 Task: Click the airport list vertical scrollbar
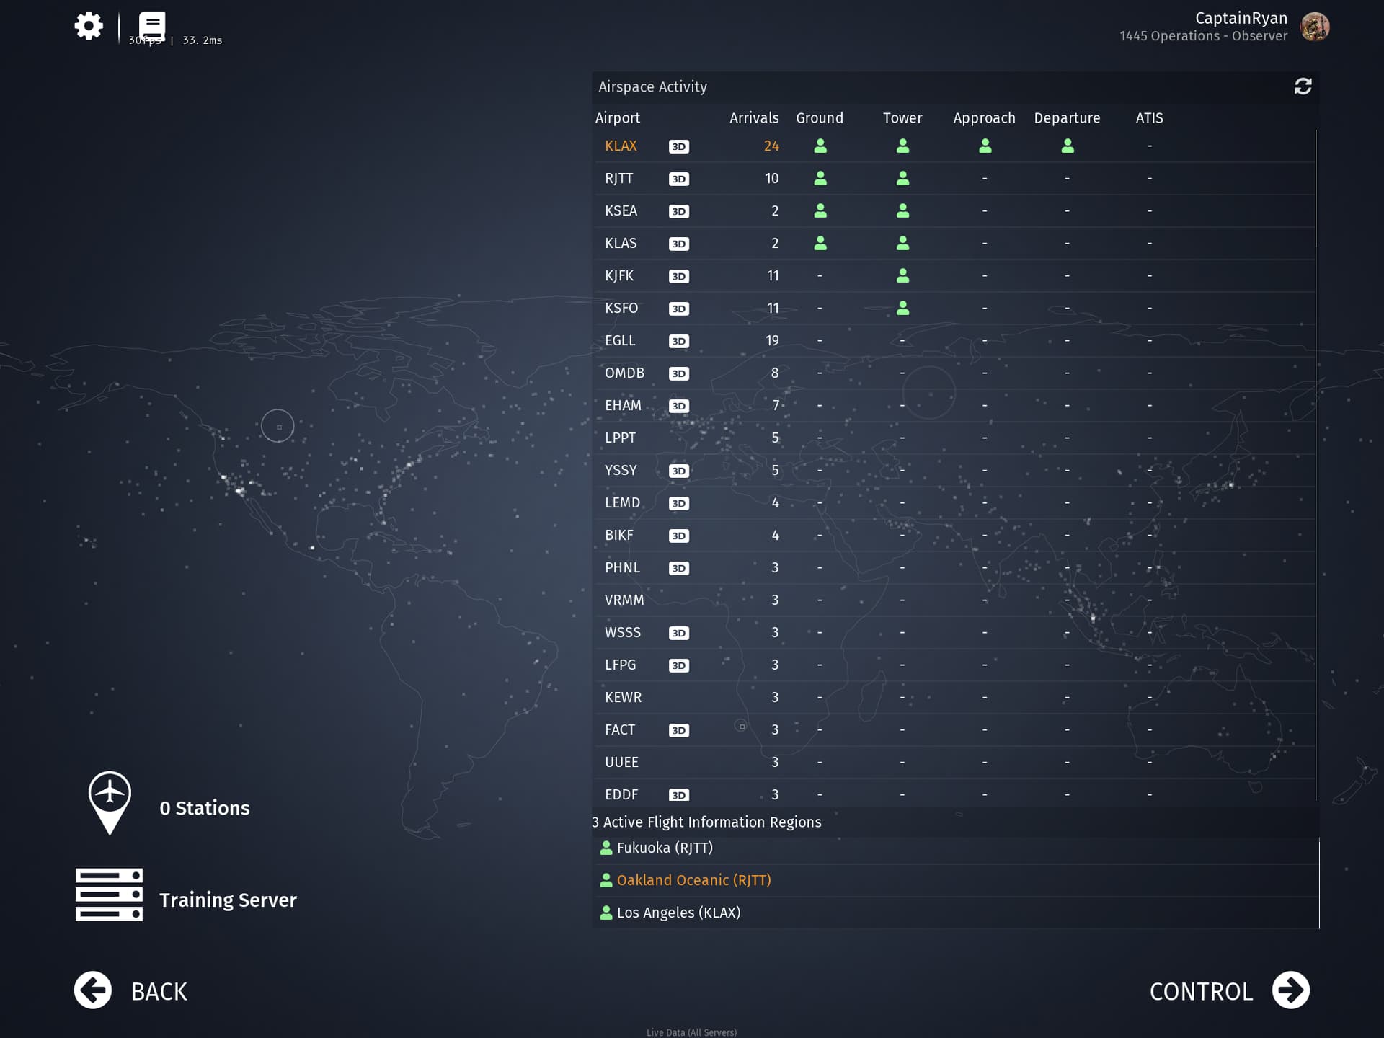tap(1316, 189)
